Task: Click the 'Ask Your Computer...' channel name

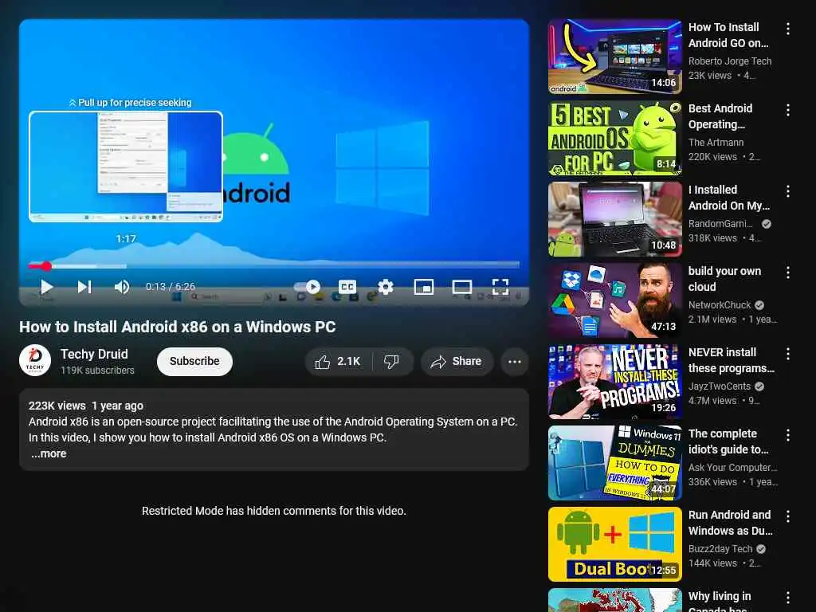Action: tap(733, 467)
